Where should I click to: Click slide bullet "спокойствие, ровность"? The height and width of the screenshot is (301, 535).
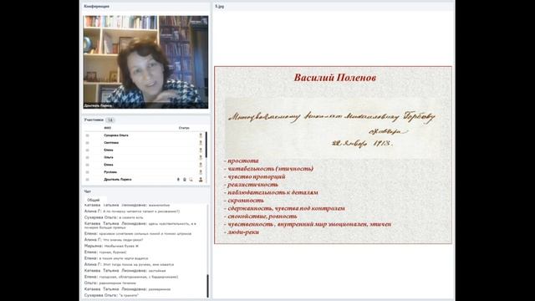(260, 217)
